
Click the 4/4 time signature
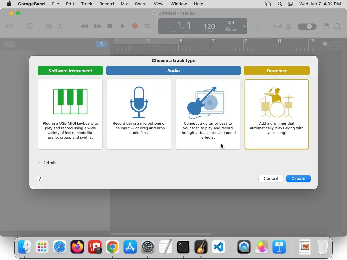231,23
